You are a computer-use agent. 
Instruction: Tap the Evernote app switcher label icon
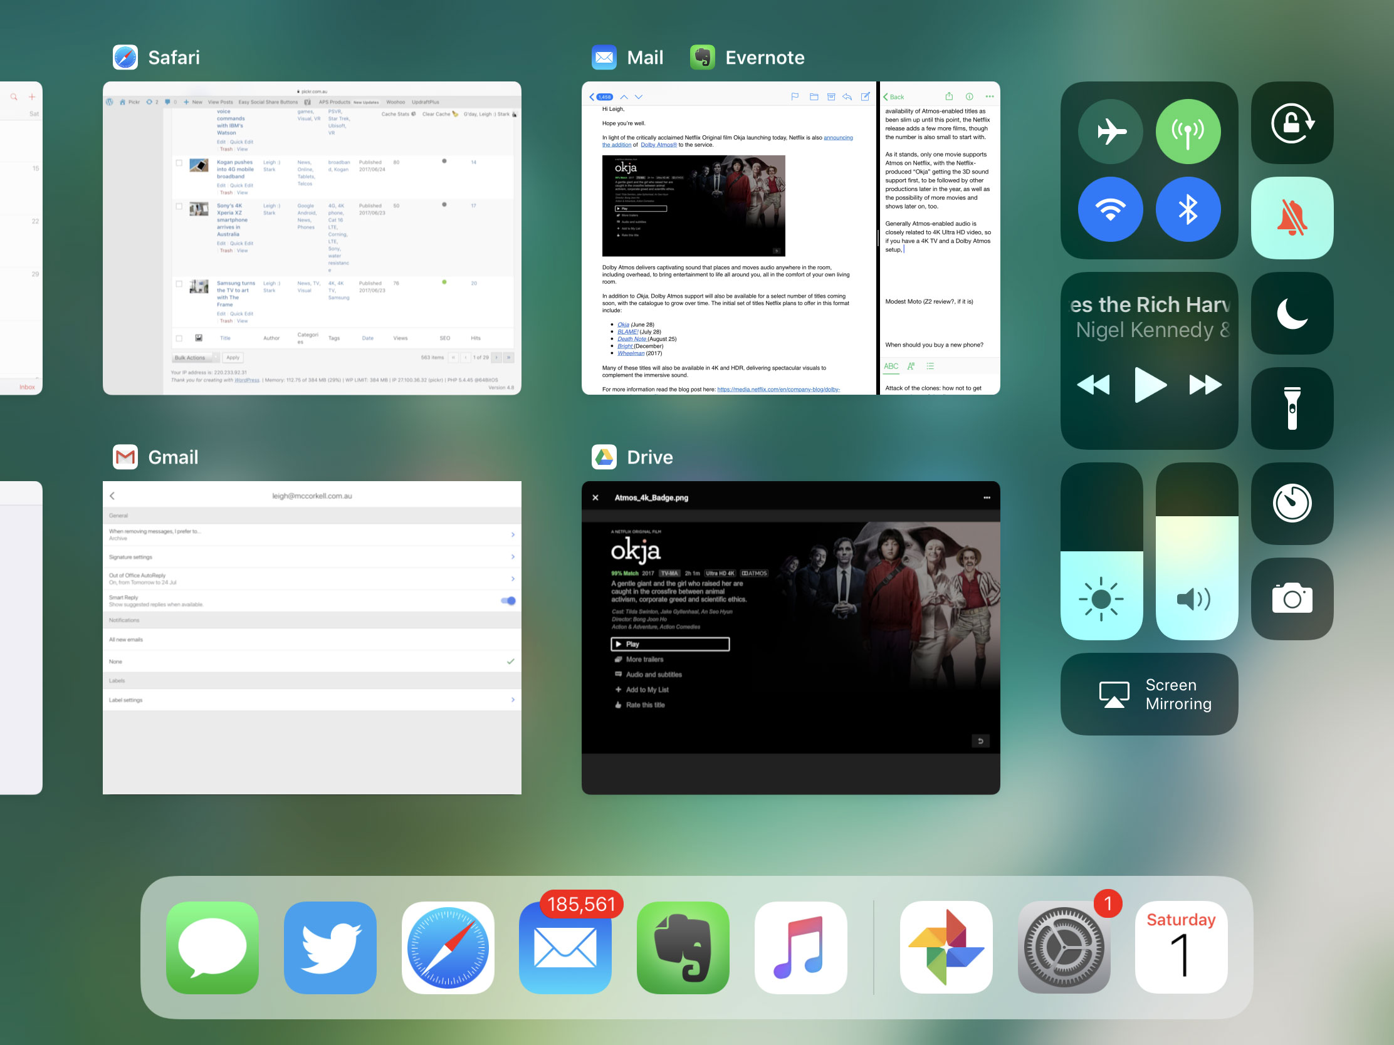pos(703,57)
